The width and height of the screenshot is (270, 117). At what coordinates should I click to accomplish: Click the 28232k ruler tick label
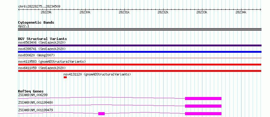tap(163, 12)
